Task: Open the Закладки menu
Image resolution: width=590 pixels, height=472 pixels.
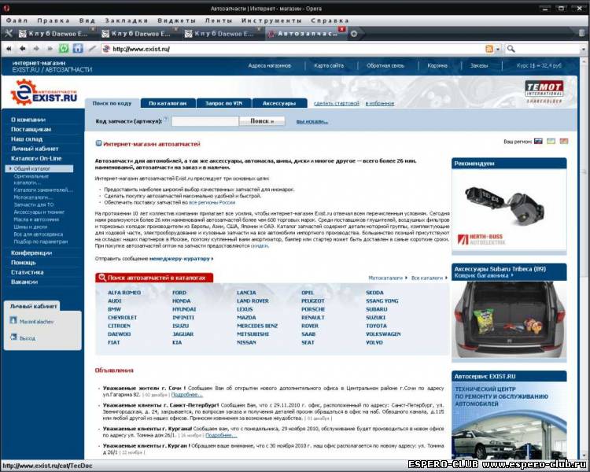Action: tap(127, 20)
